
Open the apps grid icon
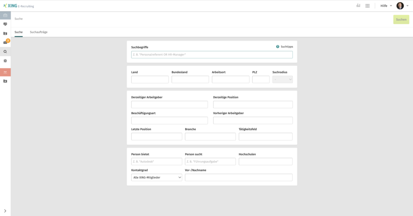pyautogui.click(x=367, y=6)
